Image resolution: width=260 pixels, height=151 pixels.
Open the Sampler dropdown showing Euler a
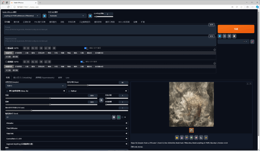tap(36, 86)
